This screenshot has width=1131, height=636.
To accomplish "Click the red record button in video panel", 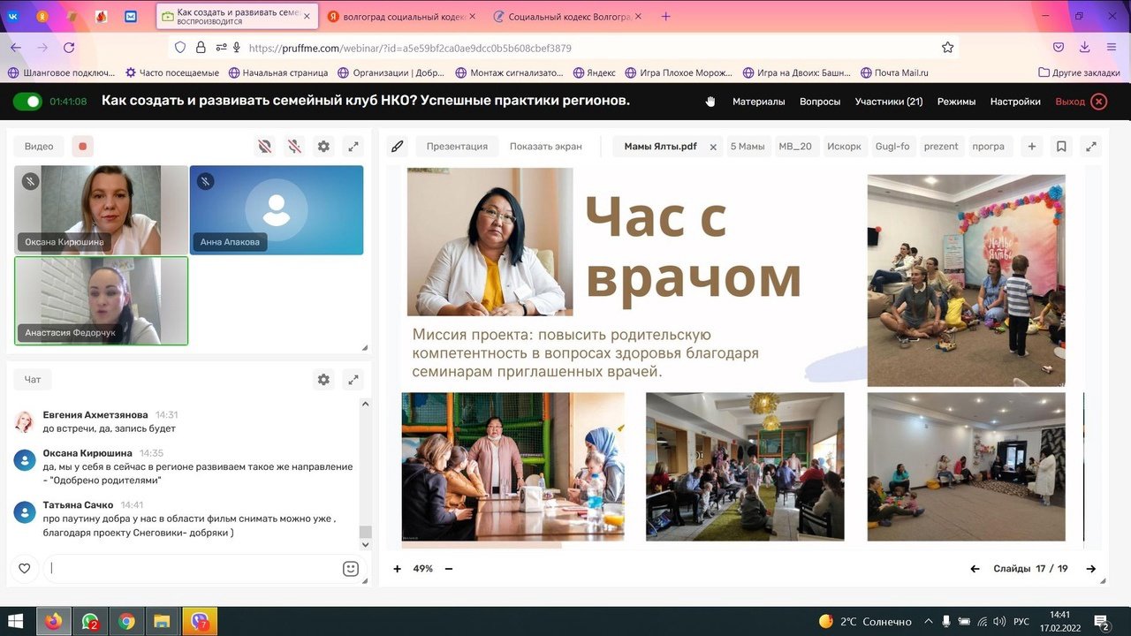I will coord(82,147).
